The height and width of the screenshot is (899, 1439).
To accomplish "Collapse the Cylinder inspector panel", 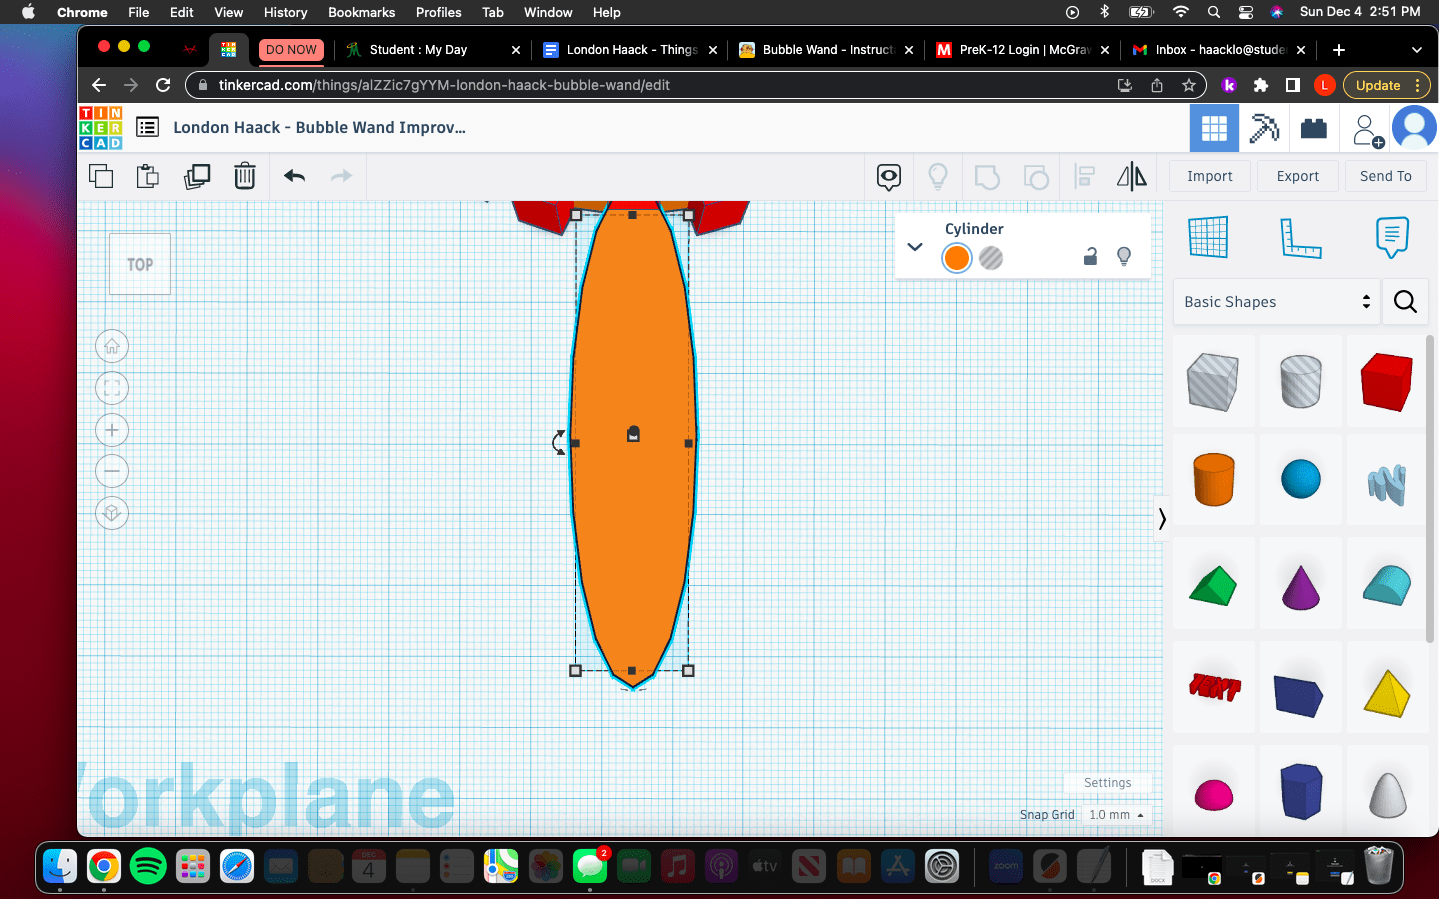I will [x=915, y=246].
